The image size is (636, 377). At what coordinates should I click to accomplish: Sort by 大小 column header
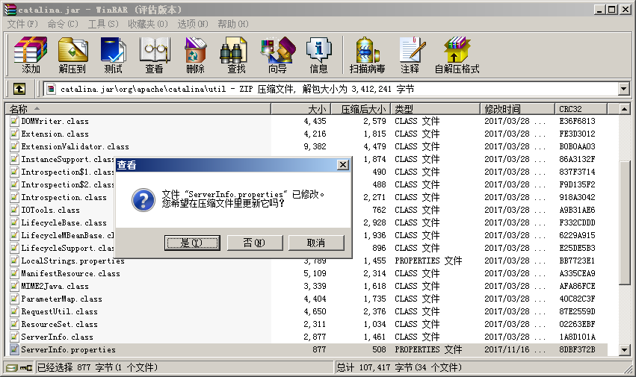pyautogui.click(x=301, y=109)
